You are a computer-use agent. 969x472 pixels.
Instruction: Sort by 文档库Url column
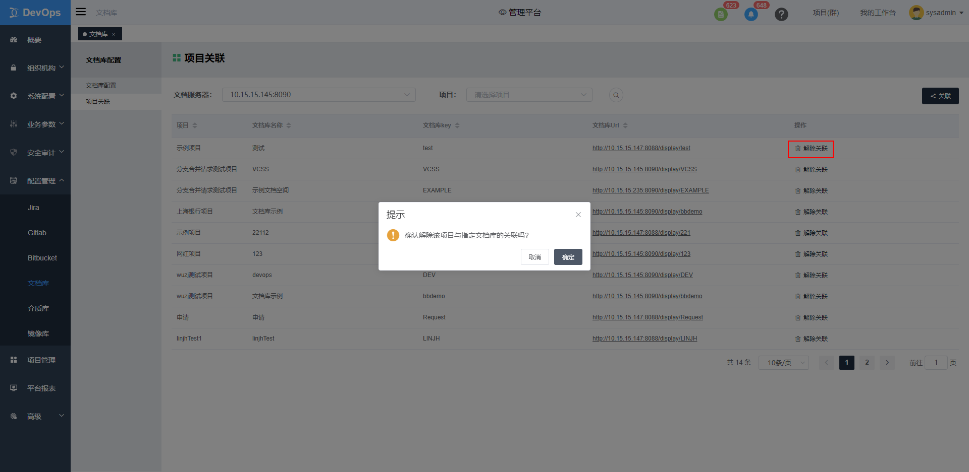pyautogui.click(x=625, y=125)
